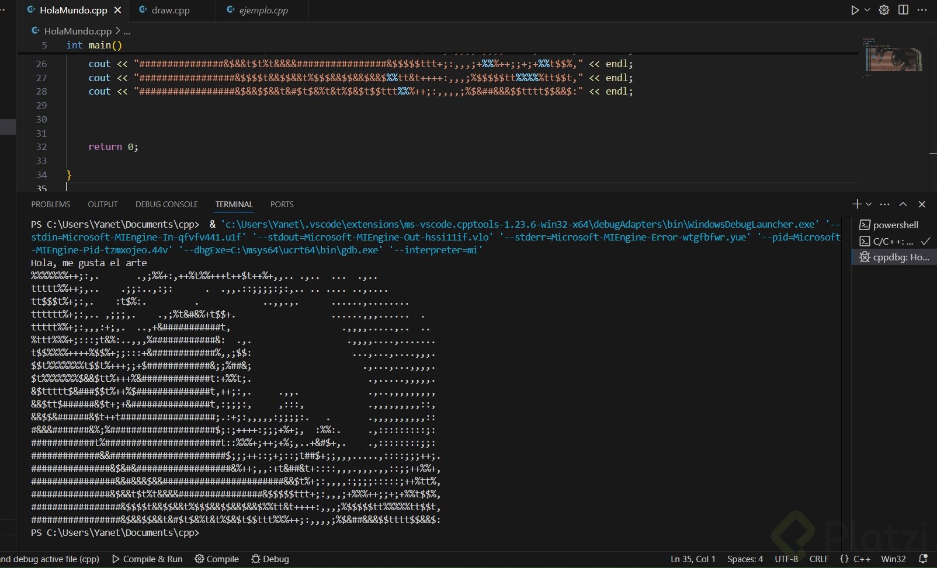Open the PORTS panel tab
Screen dimensions: 937x568
[x=282, y=204]
